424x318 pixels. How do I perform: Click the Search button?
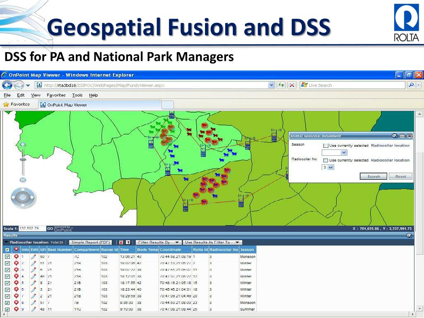(373, 176)
